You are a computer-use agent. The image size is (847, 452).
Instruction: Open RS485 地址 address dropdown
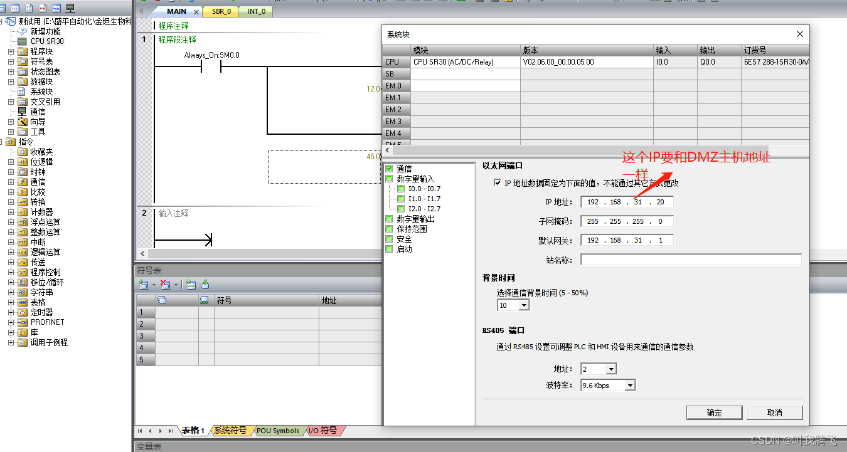click(x=612, y=369)
